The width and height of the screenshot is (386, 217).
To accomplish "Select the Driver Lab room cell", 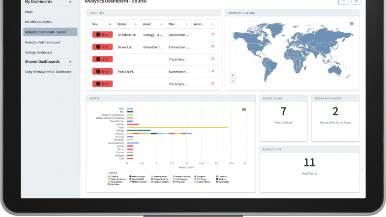I will (x=125, y=47).
